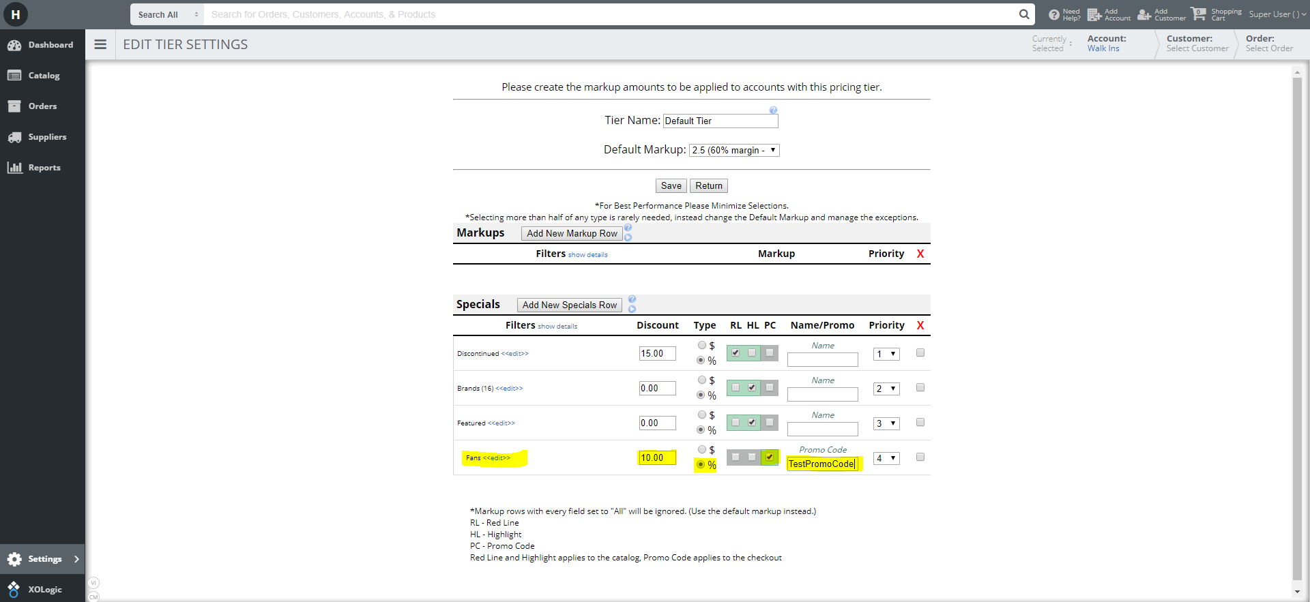The width and height of the screenshot is (1310, 602).
Task: Click the vertical page scrollbar
Action: pos(1296,327)
